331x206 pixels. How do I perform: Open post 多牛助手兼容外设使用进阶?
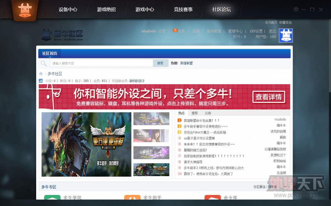pyautogui.click(x=206, y=126)
